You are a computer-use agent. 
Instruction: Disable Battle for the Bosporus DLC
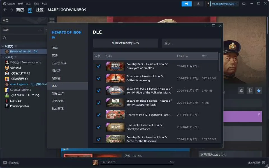tap(99, 139)
